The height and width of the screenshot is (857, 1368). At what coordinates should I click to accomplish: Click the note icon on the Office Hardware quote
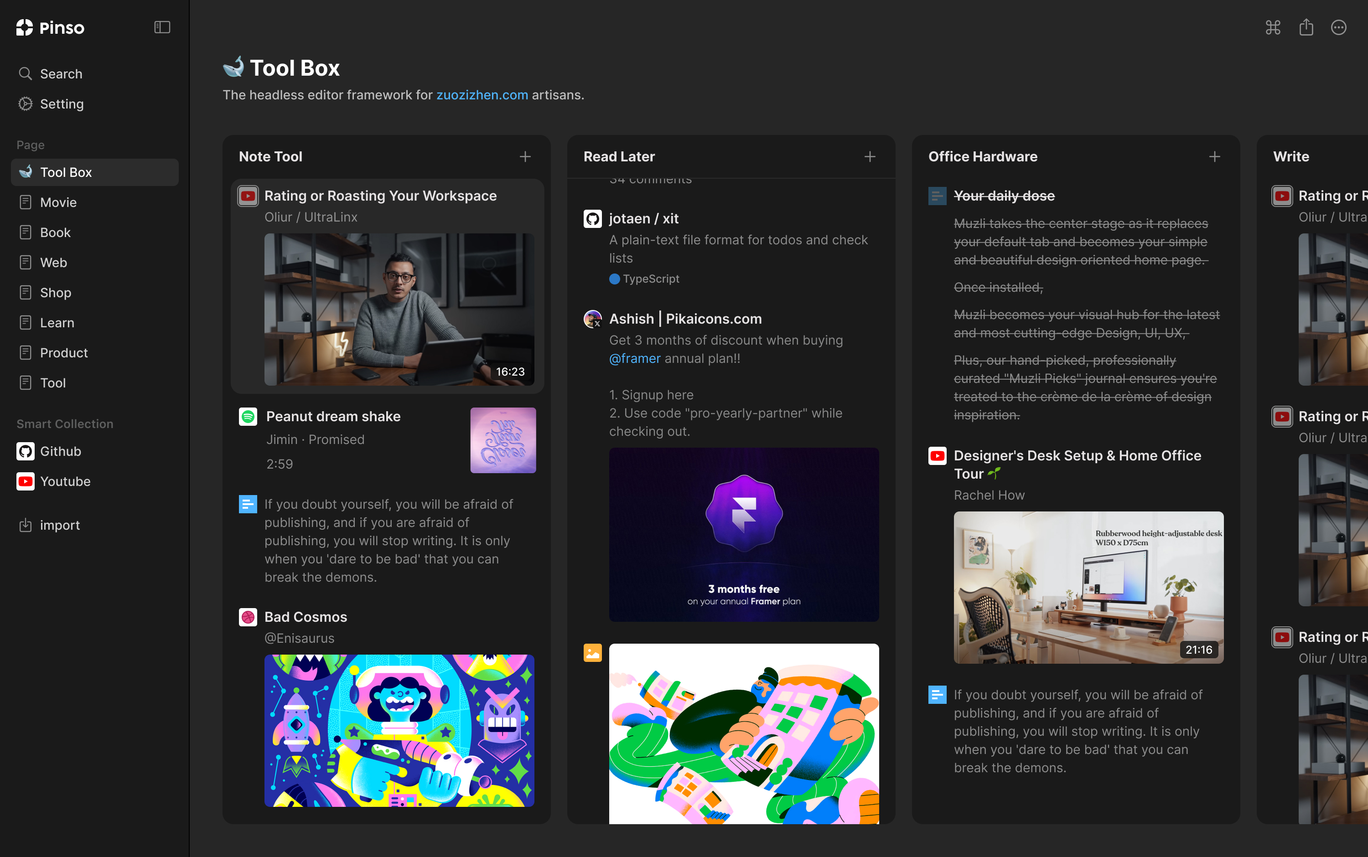pos(937,694)
